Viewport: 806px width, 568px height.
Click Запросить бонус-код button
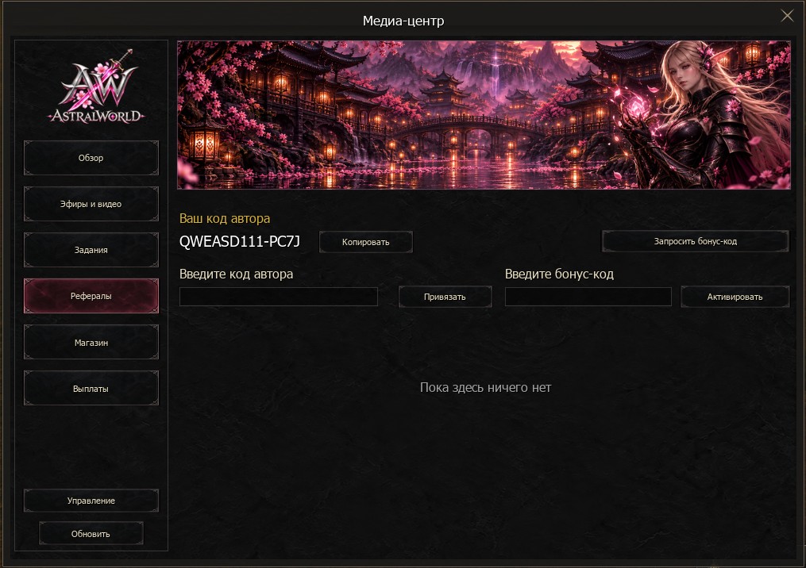(x=696, y=241)
